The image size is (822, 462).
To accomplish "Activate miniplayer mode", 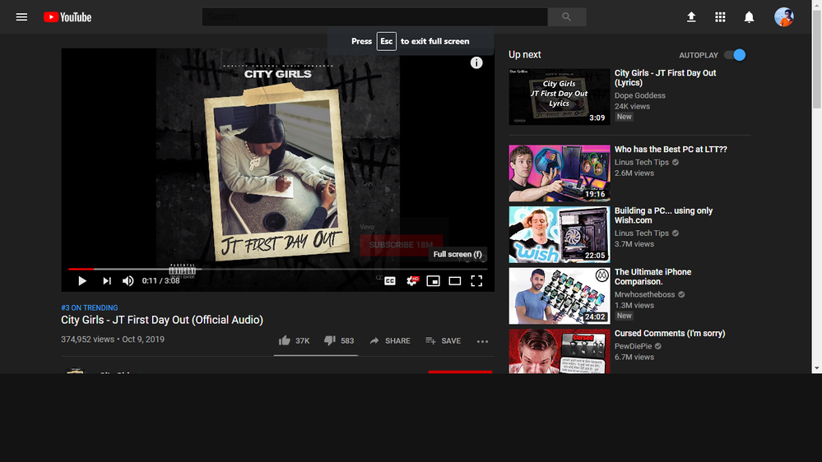I will pyautogui.click(x=433, y=281).
